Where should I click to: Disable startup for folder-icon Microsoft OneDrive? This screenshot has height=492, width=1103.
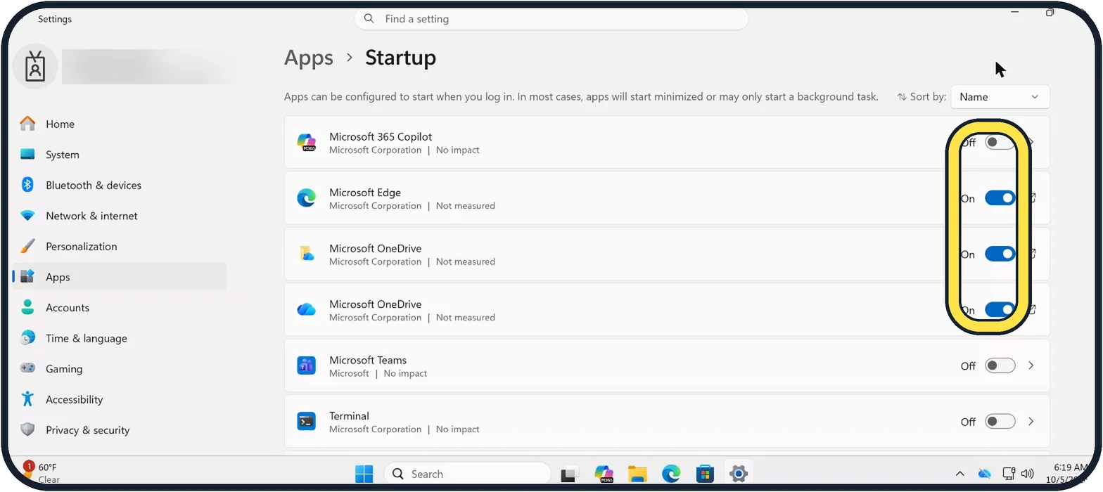pos(1000,254)
